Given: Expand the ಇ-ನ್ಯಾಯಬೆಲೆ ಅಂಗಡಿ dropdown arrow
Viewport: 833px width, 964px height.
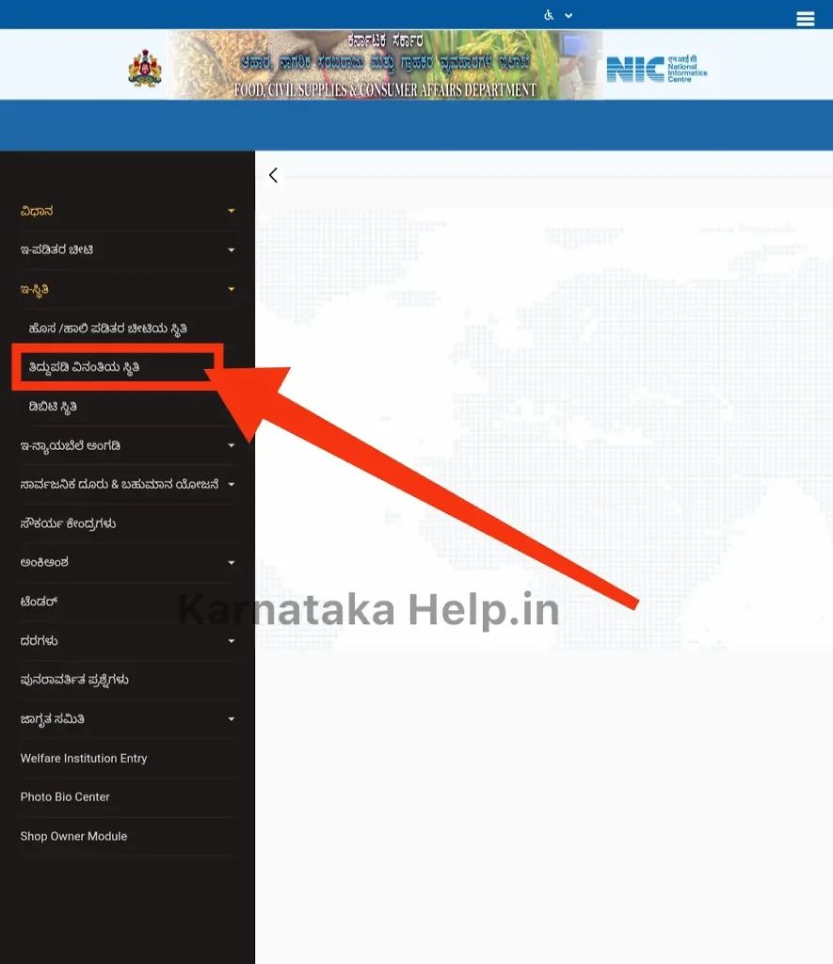Looking at the screenshot, I should 232,445.
